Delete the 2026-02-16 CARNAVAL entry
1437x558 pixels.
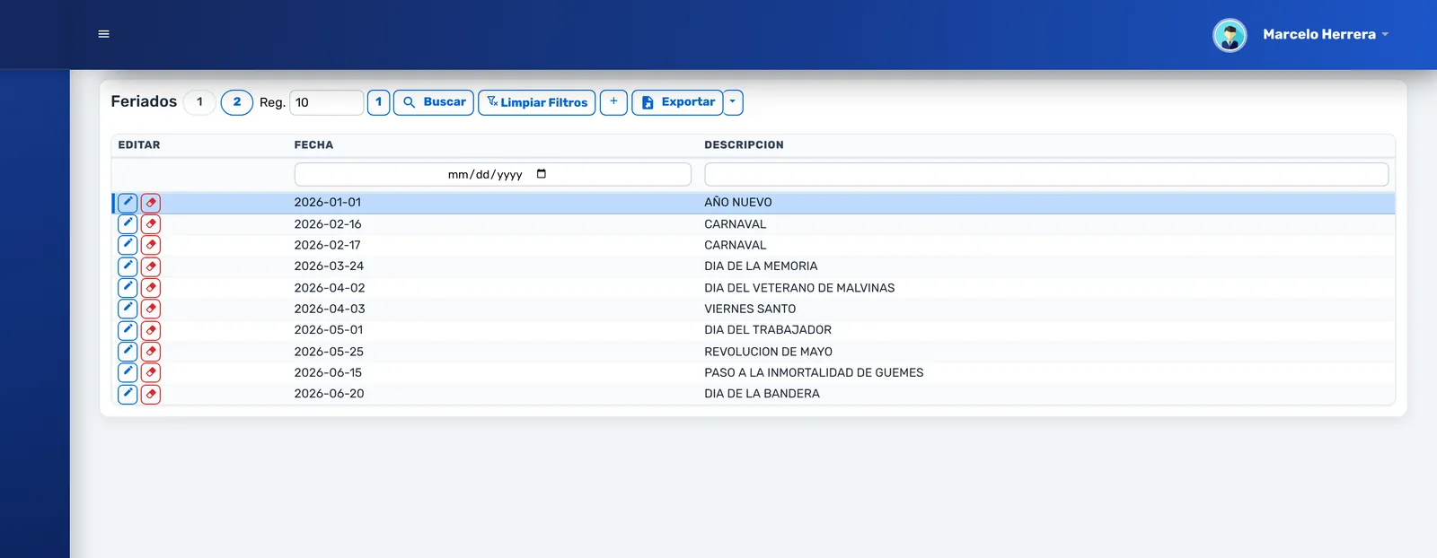[x=151, y=224]
